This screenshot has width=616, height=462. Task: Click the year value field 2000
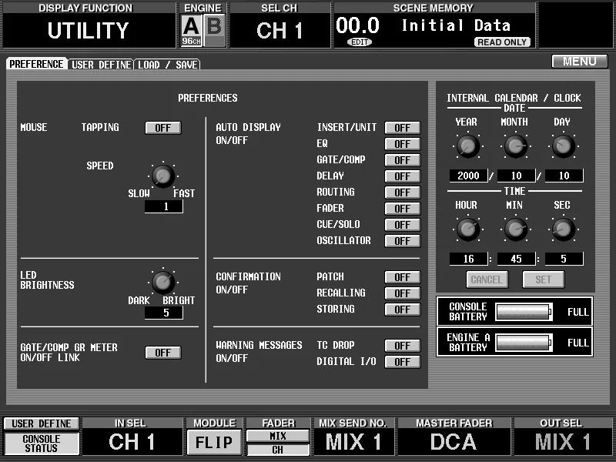pyautogui.click(x=468, y=176)
